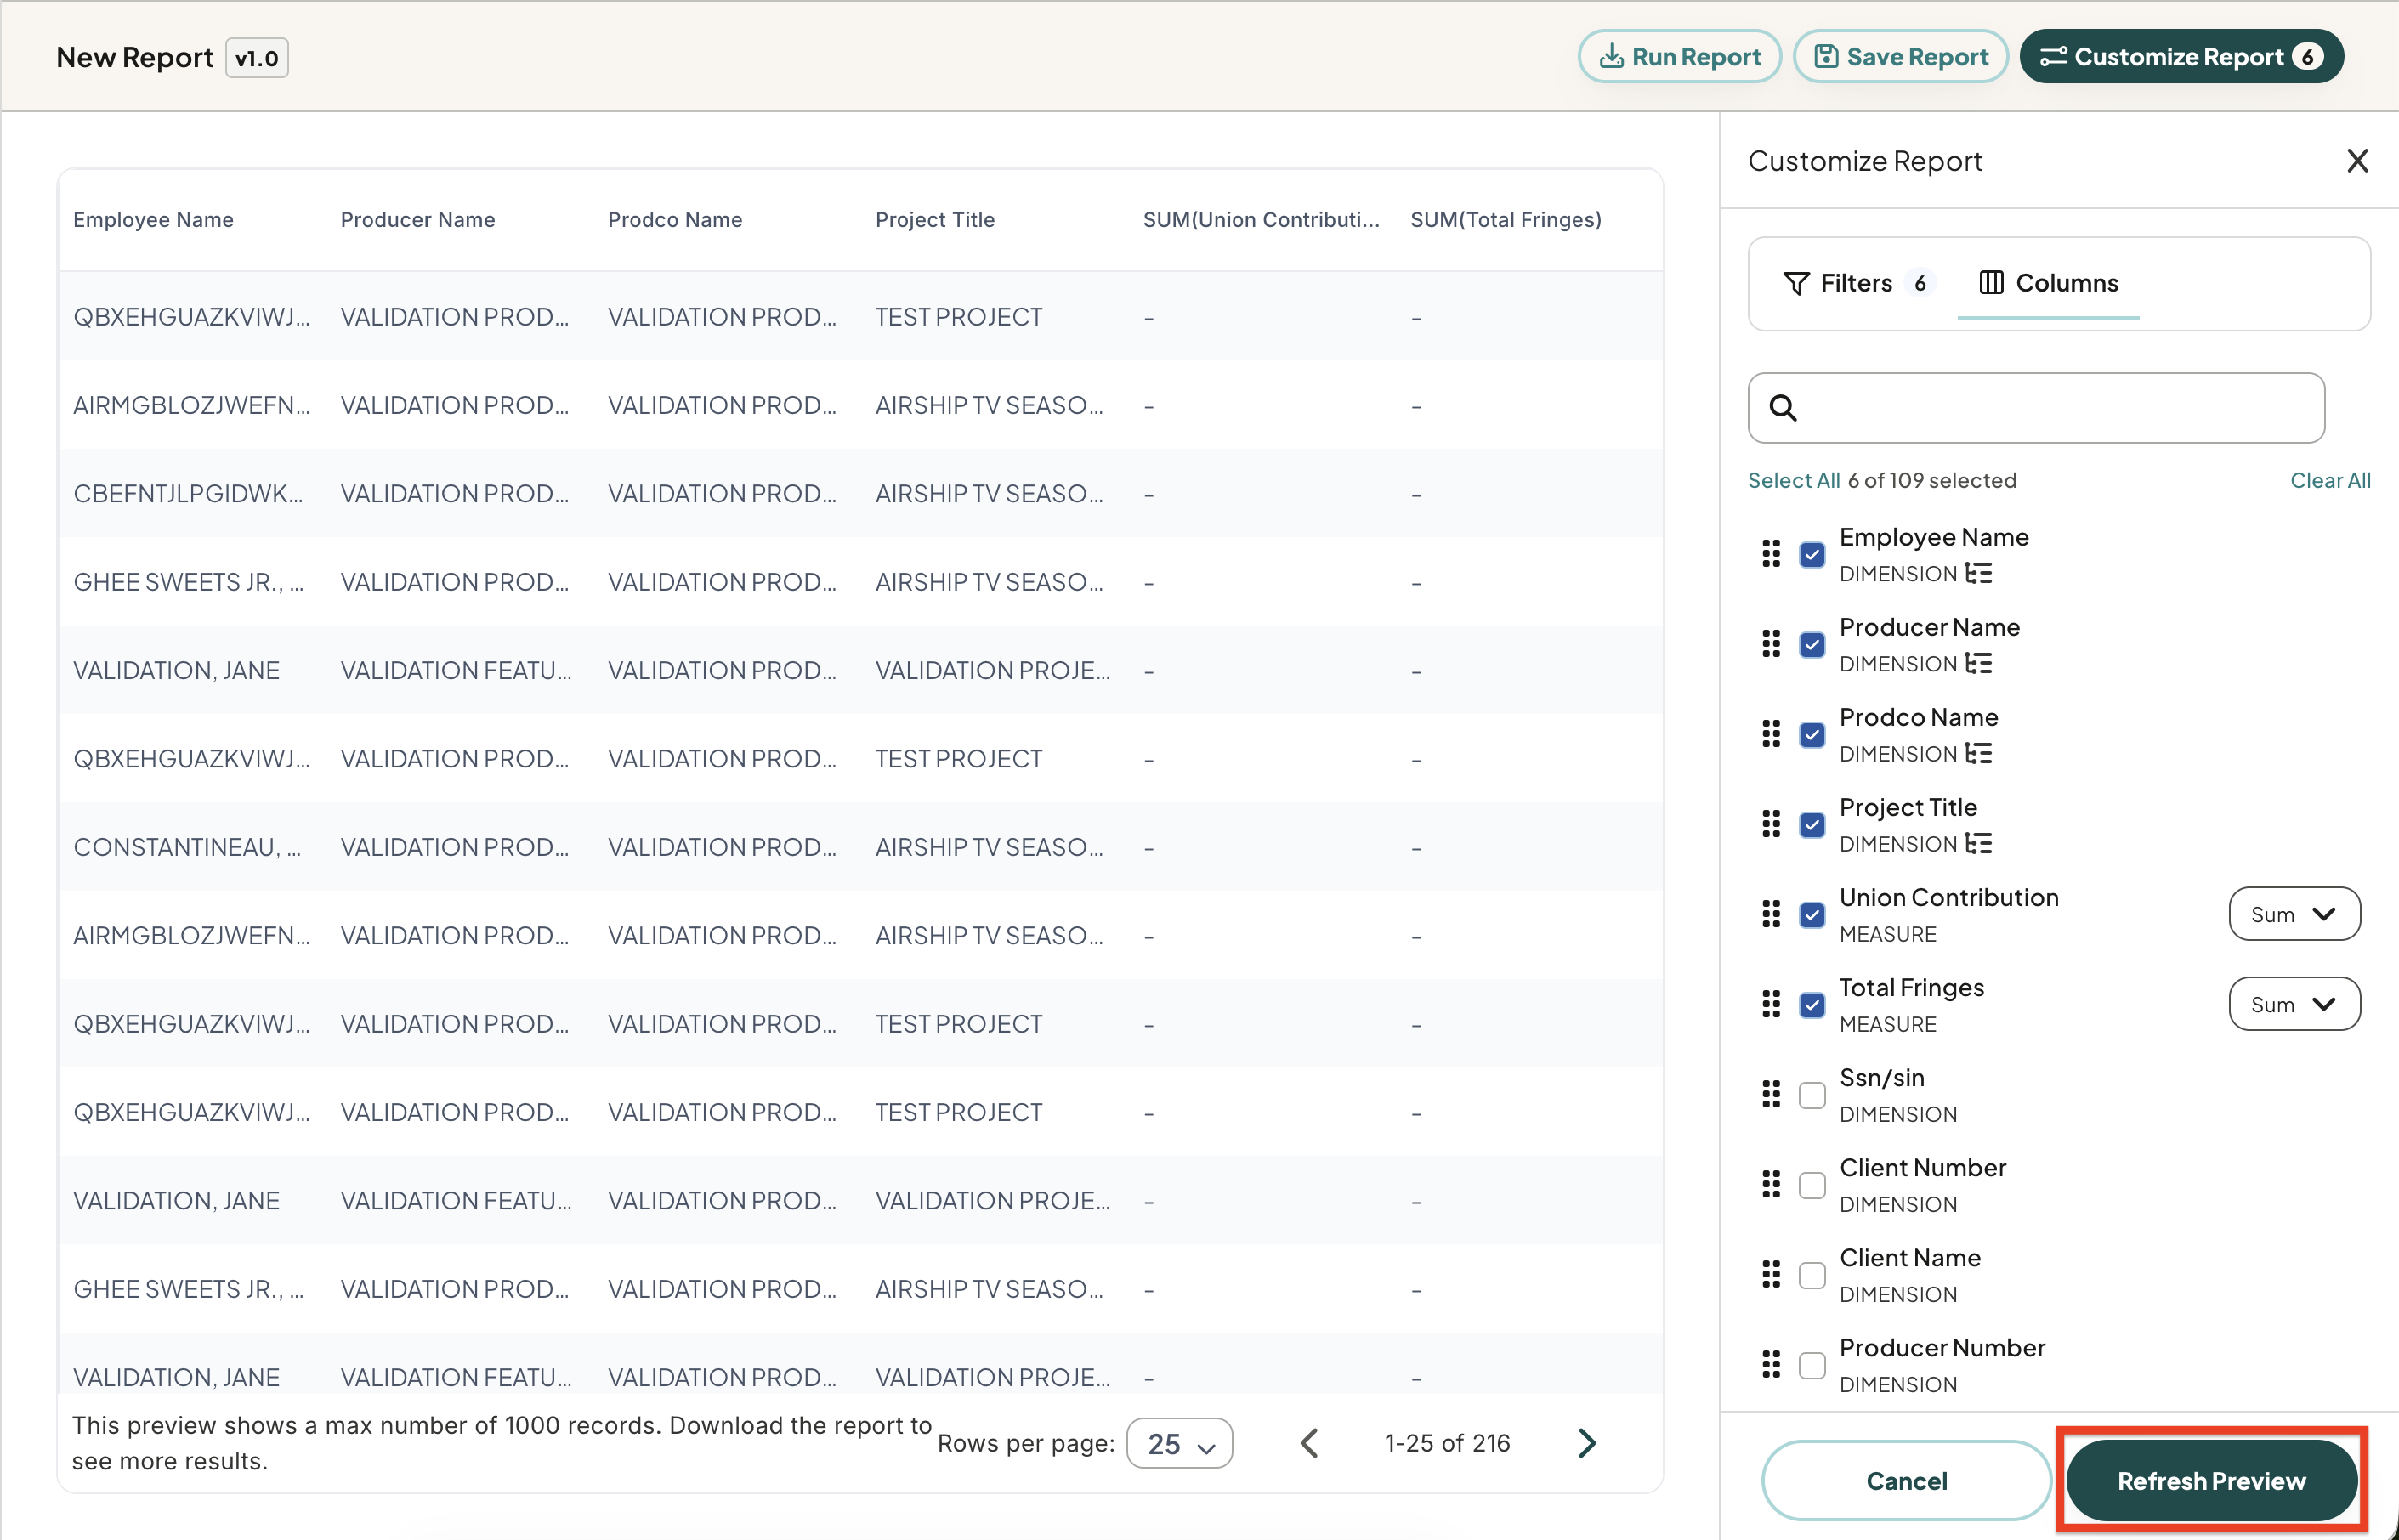
Task: Click Cancel button
Action: point(1906,1480)
